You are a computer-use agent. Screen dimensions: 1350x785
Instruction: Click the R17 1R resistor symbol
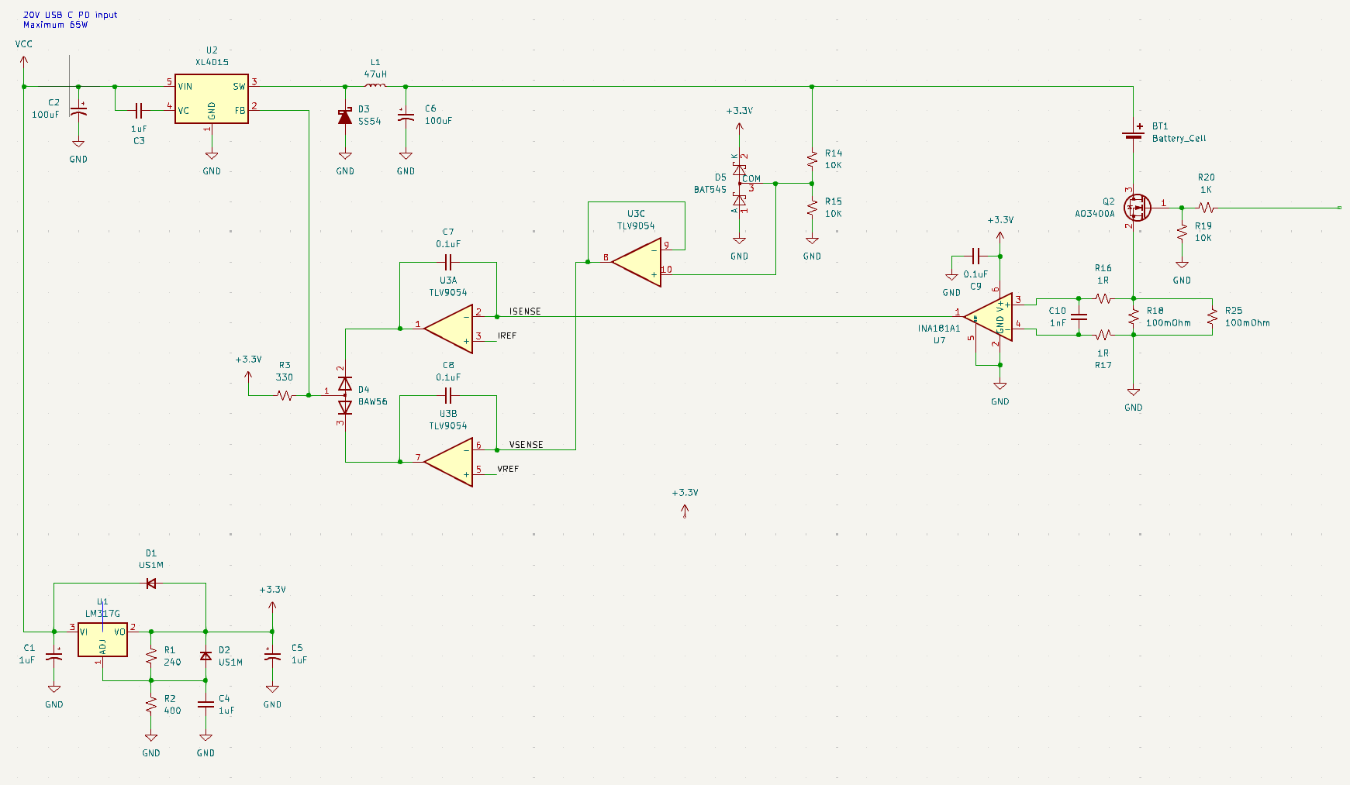[1103, 334]
